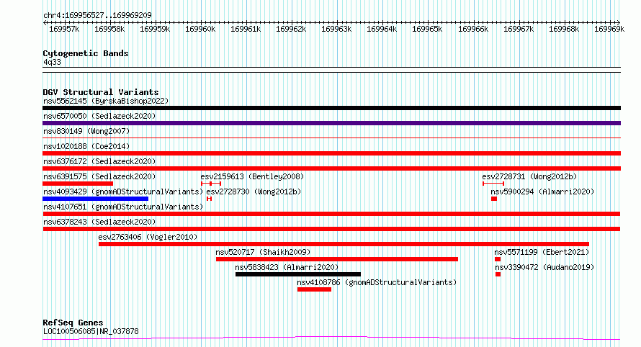Click the 169968k ruler tick label
The height and width of the screenshot is (347, 641).
(x=564, y=30)
